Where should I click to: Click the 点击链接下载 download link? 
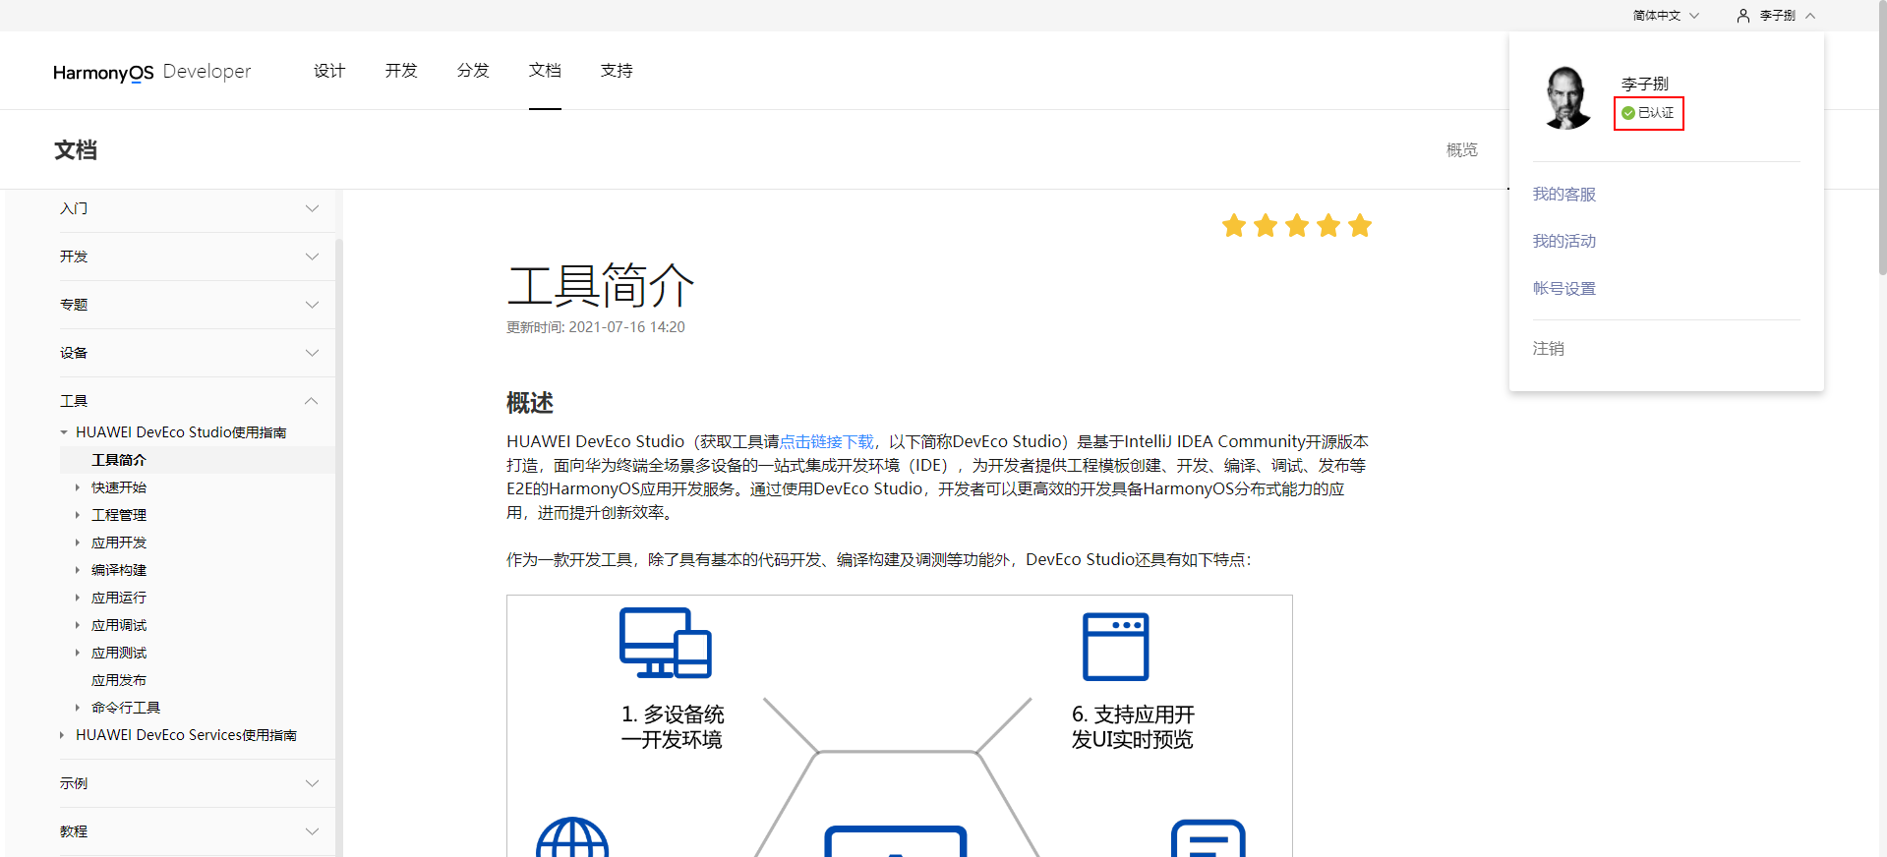tap(826, 442)
